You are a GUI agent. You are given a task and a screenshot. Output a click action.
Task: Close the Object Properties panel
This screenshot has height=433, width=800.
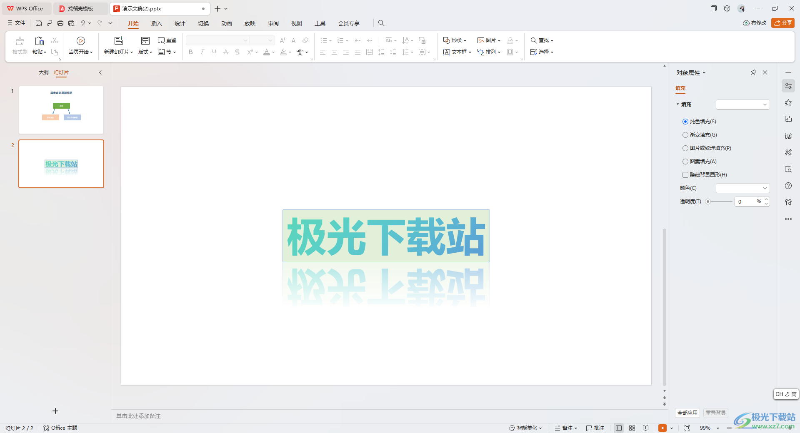click(x=765, y=72)
